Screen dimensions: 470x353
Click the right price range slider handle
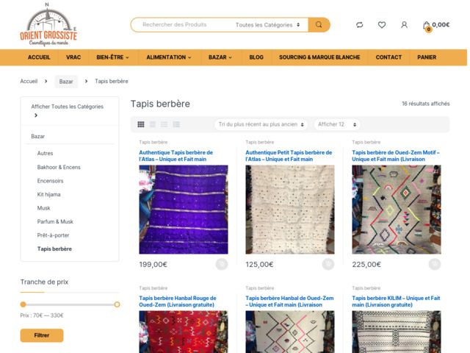click(x=117, y=304)
